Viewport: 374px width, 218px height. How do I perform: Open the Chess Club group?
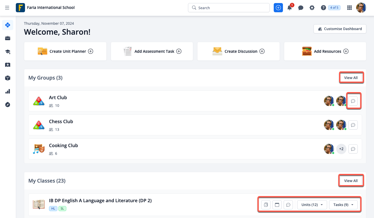(61, 122)
